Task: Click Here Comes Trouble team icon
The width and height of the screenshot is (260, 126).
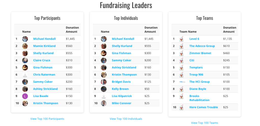Action: tap(181, 107)
